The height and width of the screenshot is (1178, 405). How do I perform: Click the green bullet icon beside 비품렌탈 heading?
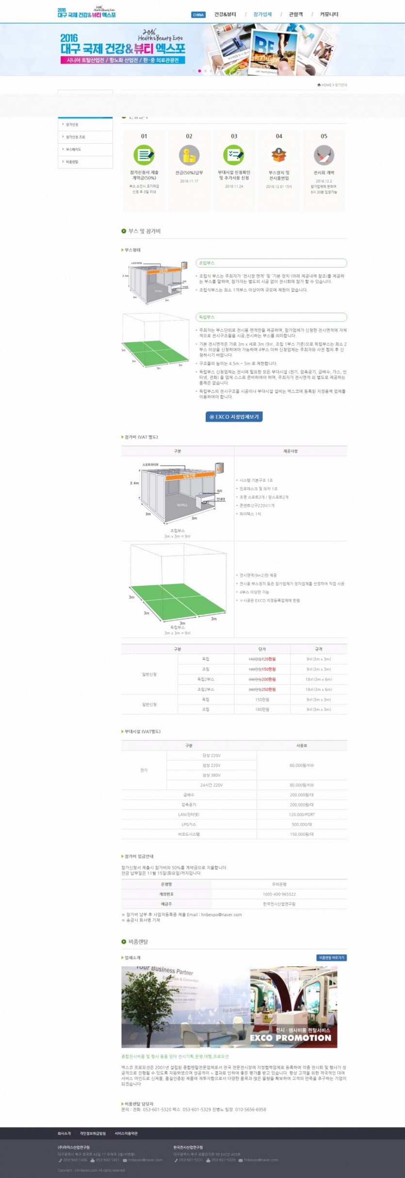[124, 942]
